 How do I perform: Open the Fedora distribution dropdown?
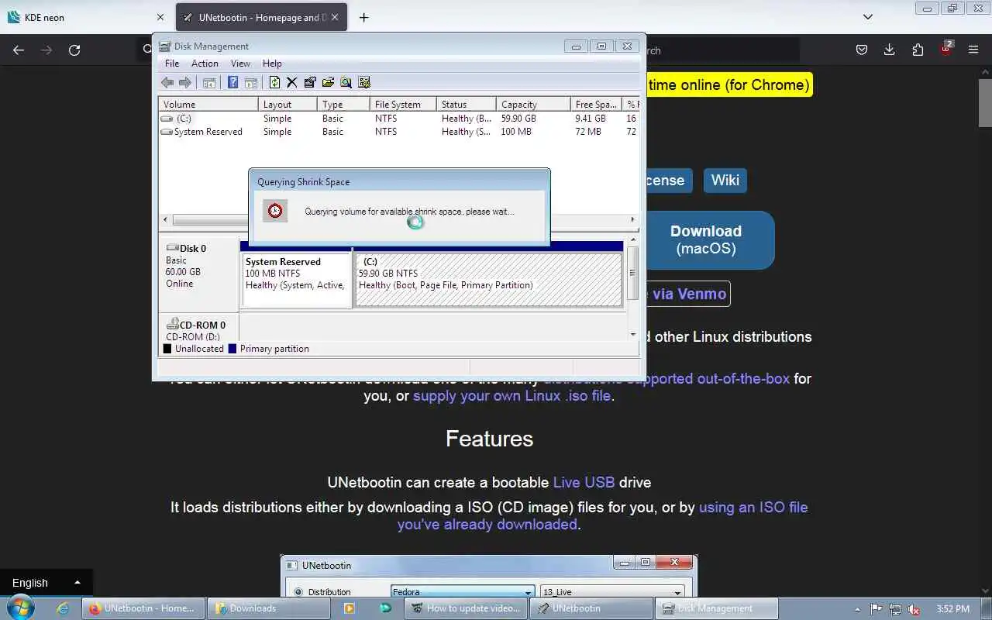coord(463,592)
